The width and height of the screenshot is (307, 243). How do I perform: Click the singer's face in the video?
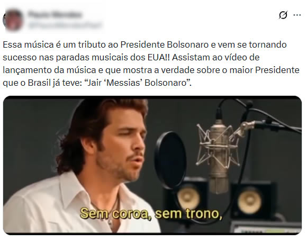(121, 145)
